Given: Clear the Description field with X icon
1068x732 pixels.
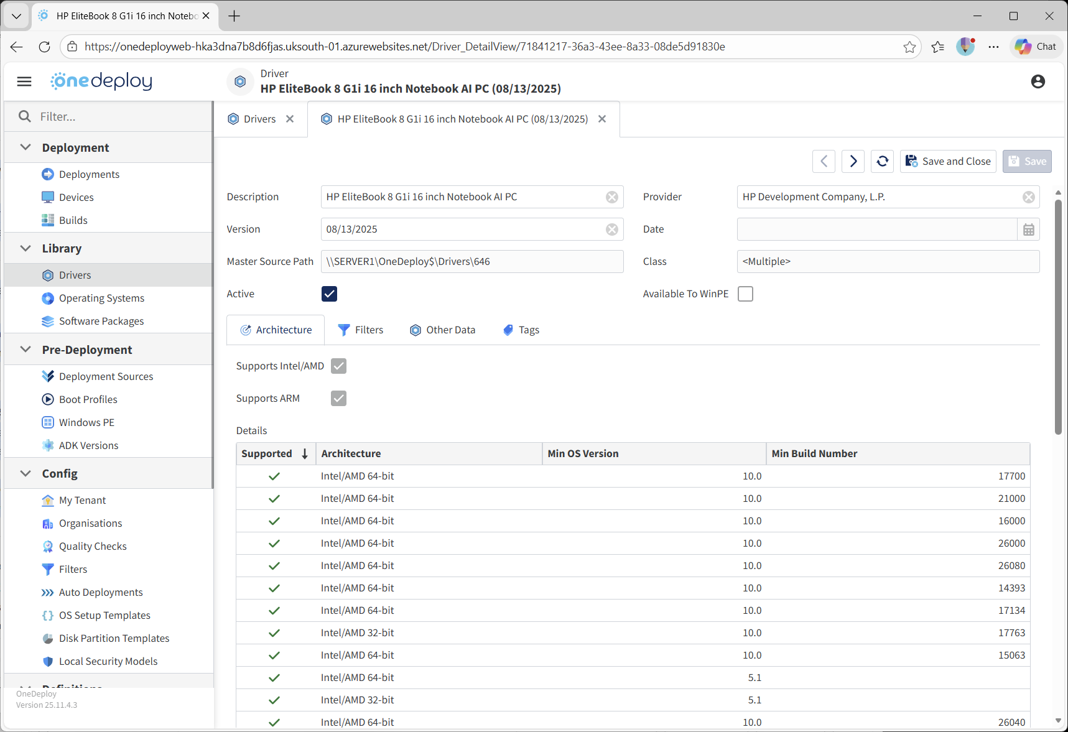Looking at the screenshot, I should pyautogui.click(x=612, y=197).
